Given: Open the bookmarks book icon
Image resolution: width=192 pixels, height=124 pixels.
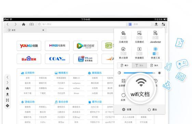Looking at the screenshot, I should [31, 24].
